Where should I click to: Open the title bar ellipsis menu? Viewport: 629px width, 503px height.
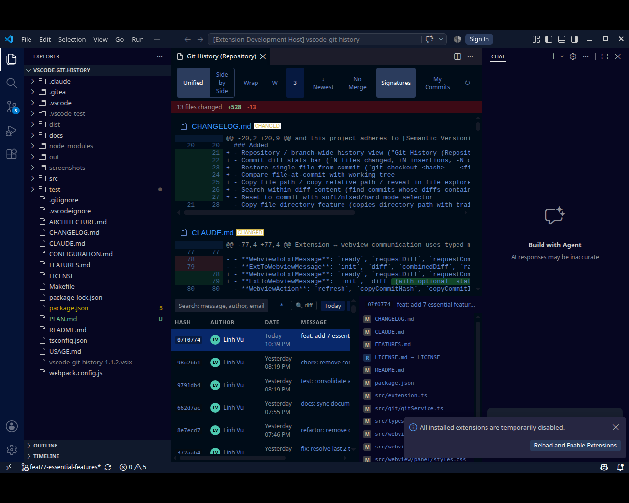(157, 39)
